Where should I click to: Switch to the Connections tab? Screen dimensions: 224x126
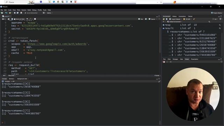pyautogui.click(x=182, y=16)
